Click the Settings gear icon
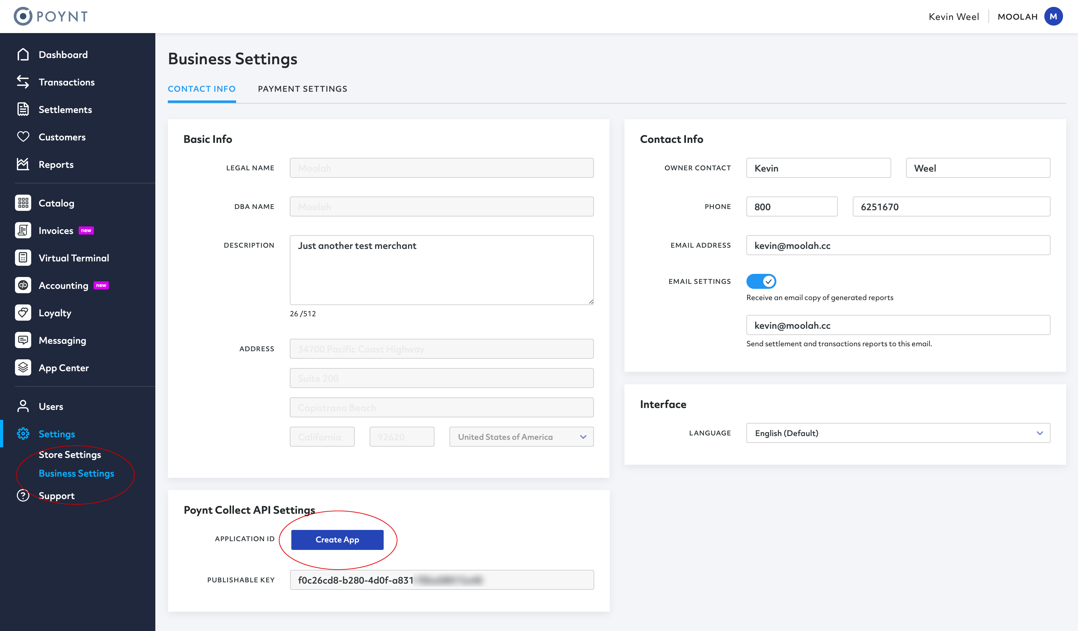Image resolution: width=1078 pixels, height=631 pixels. point(23,433)
